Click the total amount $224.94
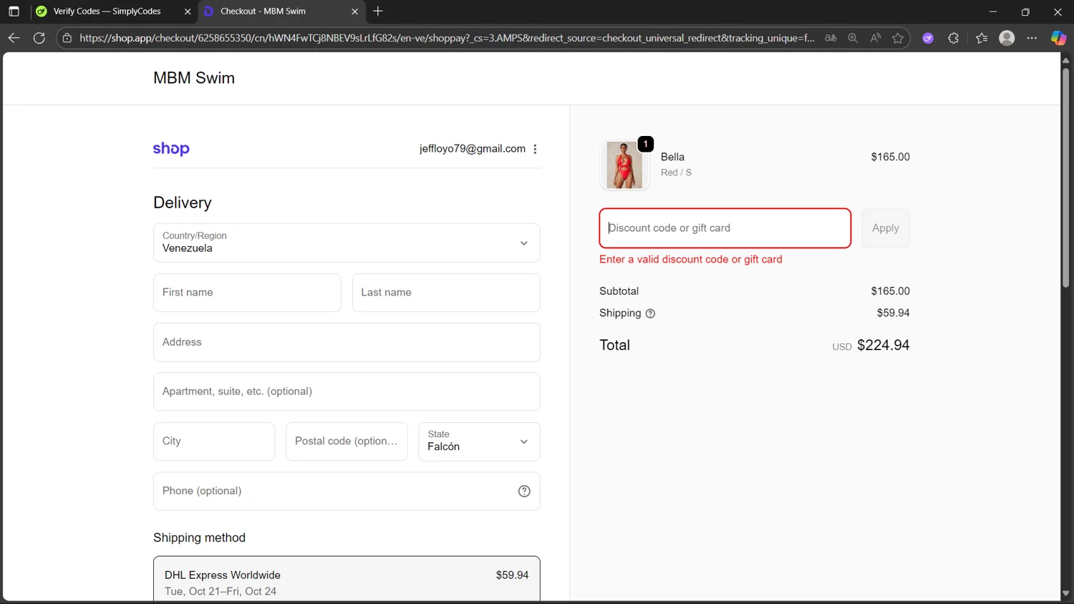1074x604 pixels. [883, 345]
